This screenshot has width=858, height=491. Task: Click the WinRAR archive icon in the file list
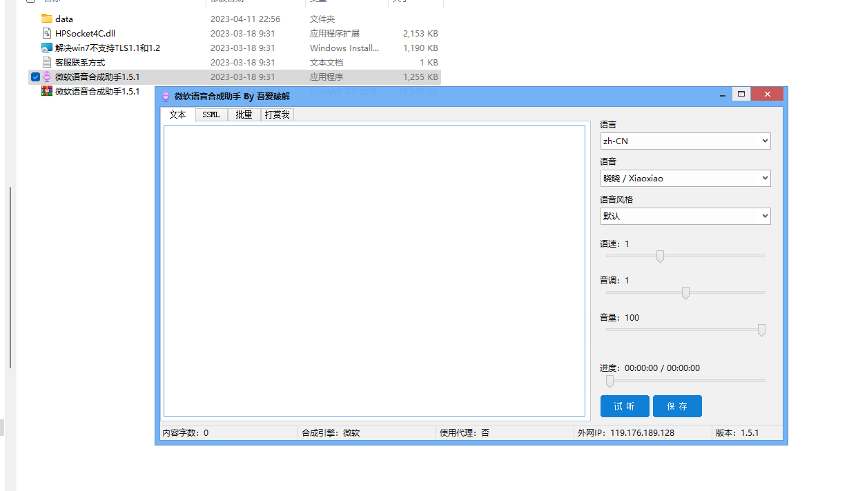(x=47, y=91)
